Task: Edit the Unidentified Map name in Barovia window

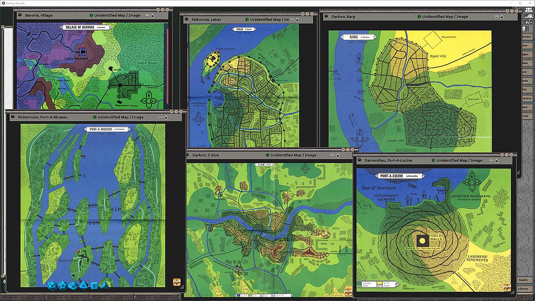Action: (117, 15)
